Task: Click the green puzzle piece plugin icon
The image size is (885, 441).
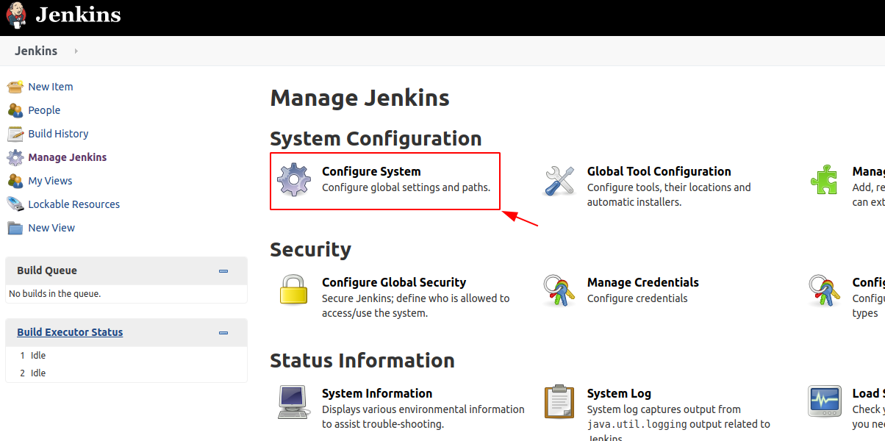Action: 824,180
